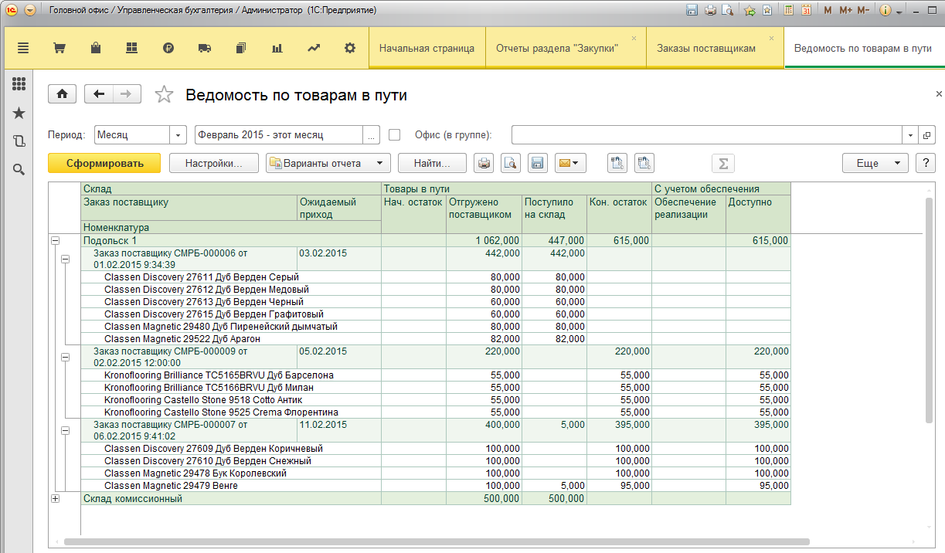Open the gear administration section icon
Viewport: 945px width, 553px height.
[350, 48]
